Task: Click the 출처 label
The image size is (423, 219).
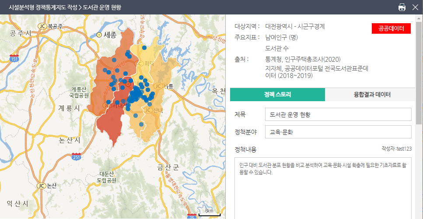Action: pyautogui.click(x=241, y=59)
